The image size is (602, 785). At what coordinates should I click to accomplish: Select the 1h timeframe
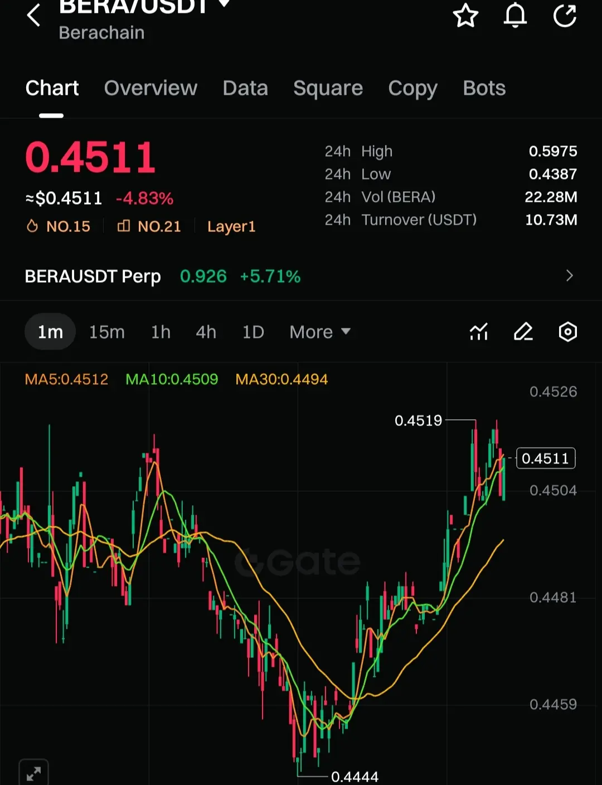161,332
